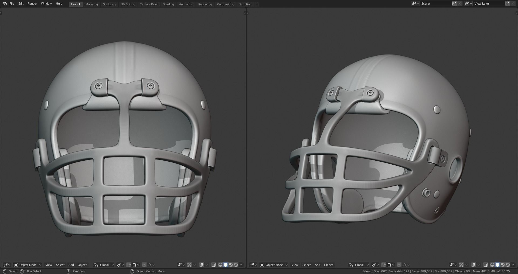This screenshot has width=518, height=274.
Task: Switch left viewport to material preview shading
Action: (x=231, y=265)
